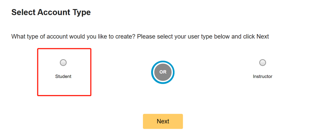
Task: Click the word Account in the heading
Action: coord(53,12)
